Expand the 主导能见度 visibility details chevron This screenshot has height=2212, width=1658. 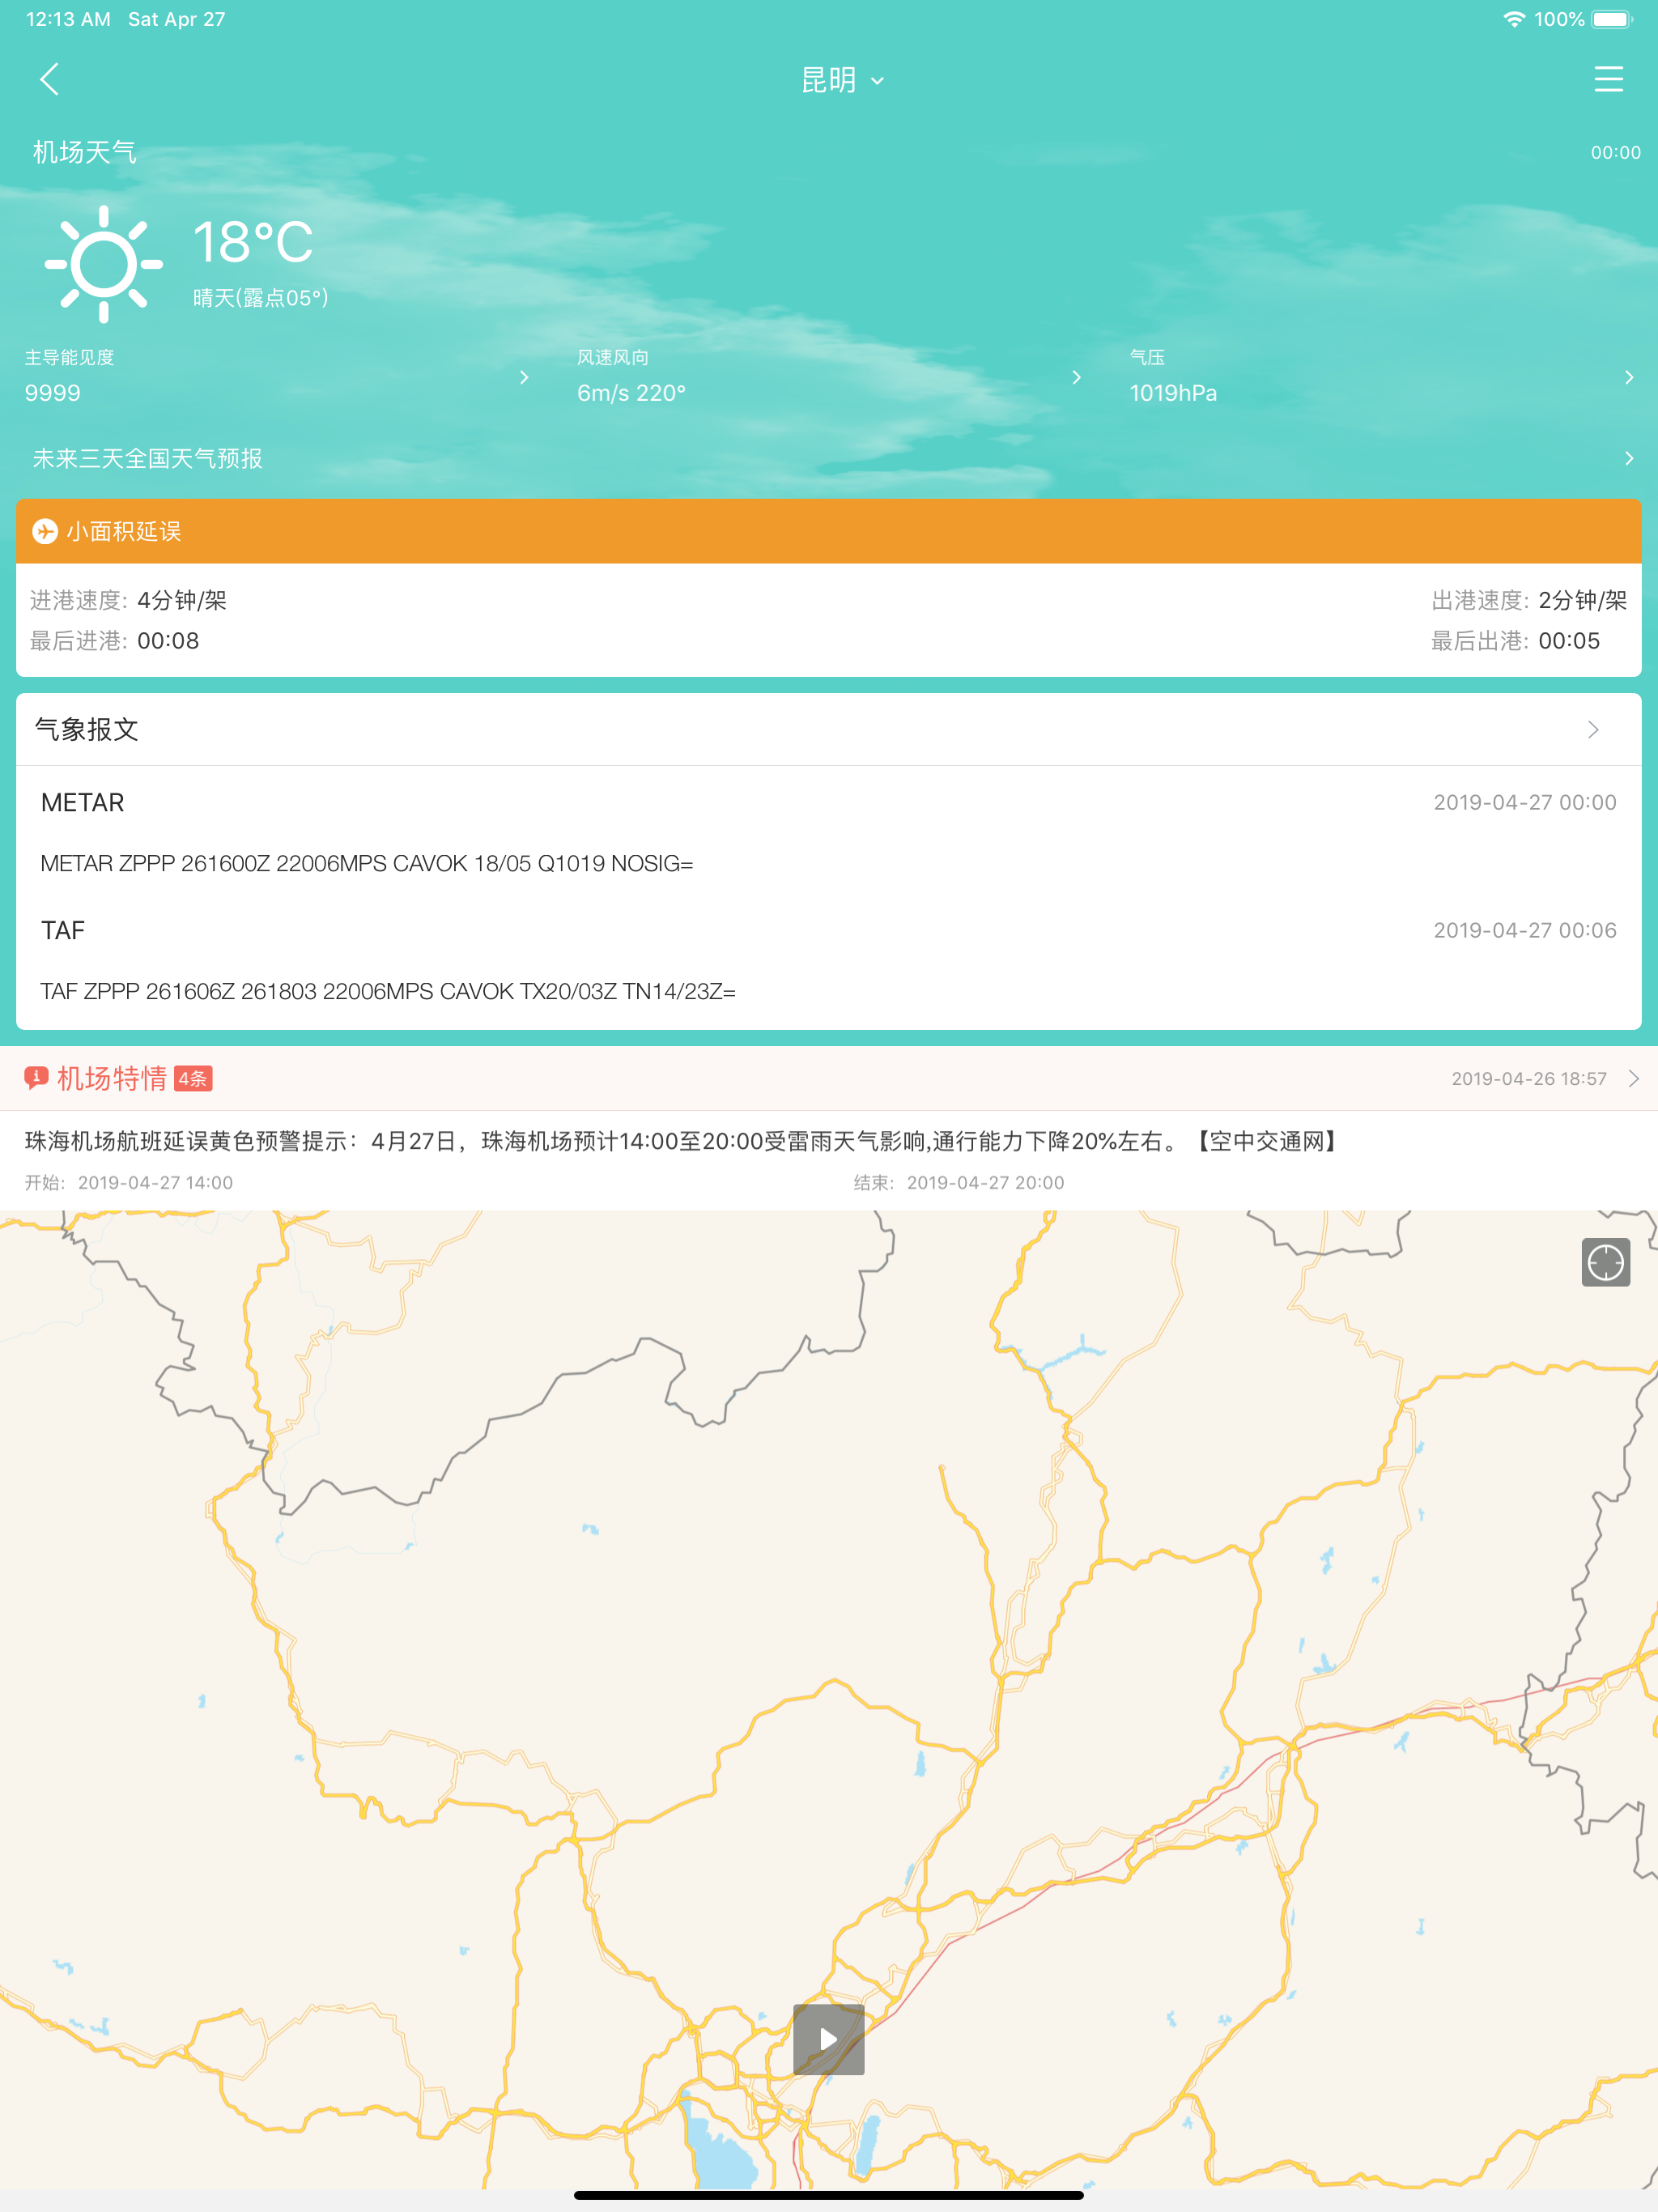coord(524,377)
